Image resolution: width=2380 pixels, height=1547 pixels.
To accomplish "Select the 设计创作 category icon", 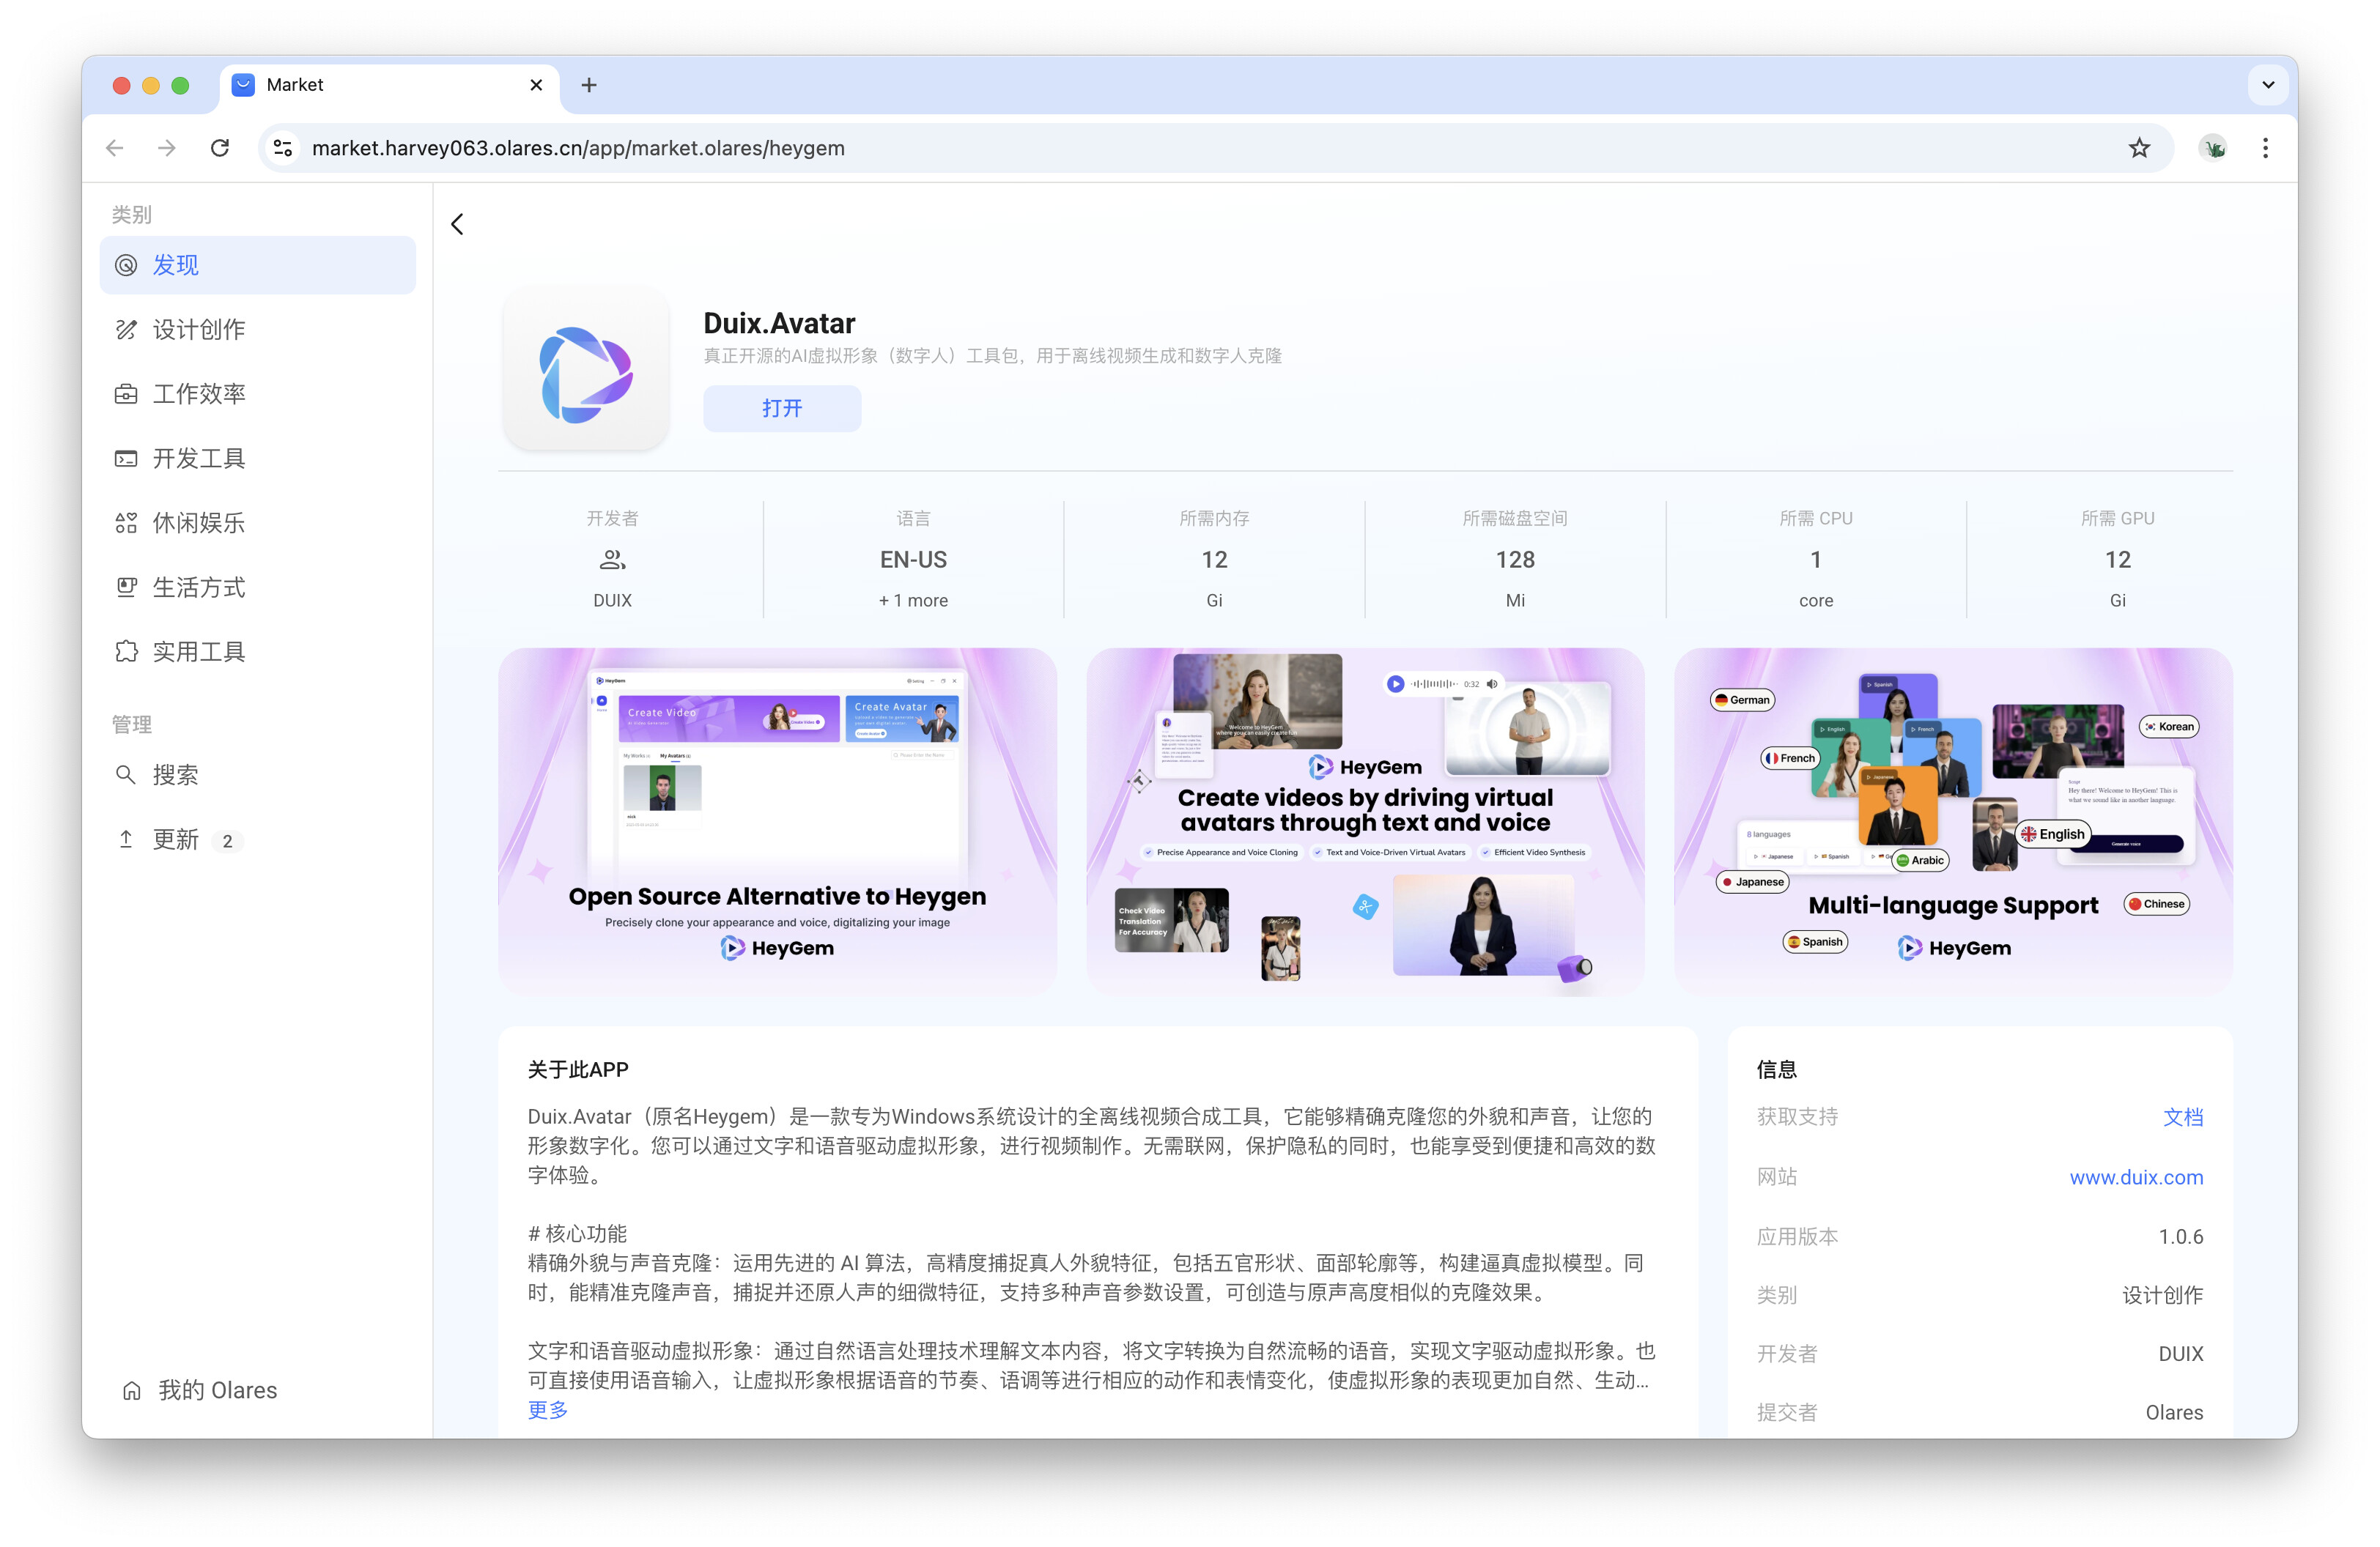I will (x=126, y=330).
